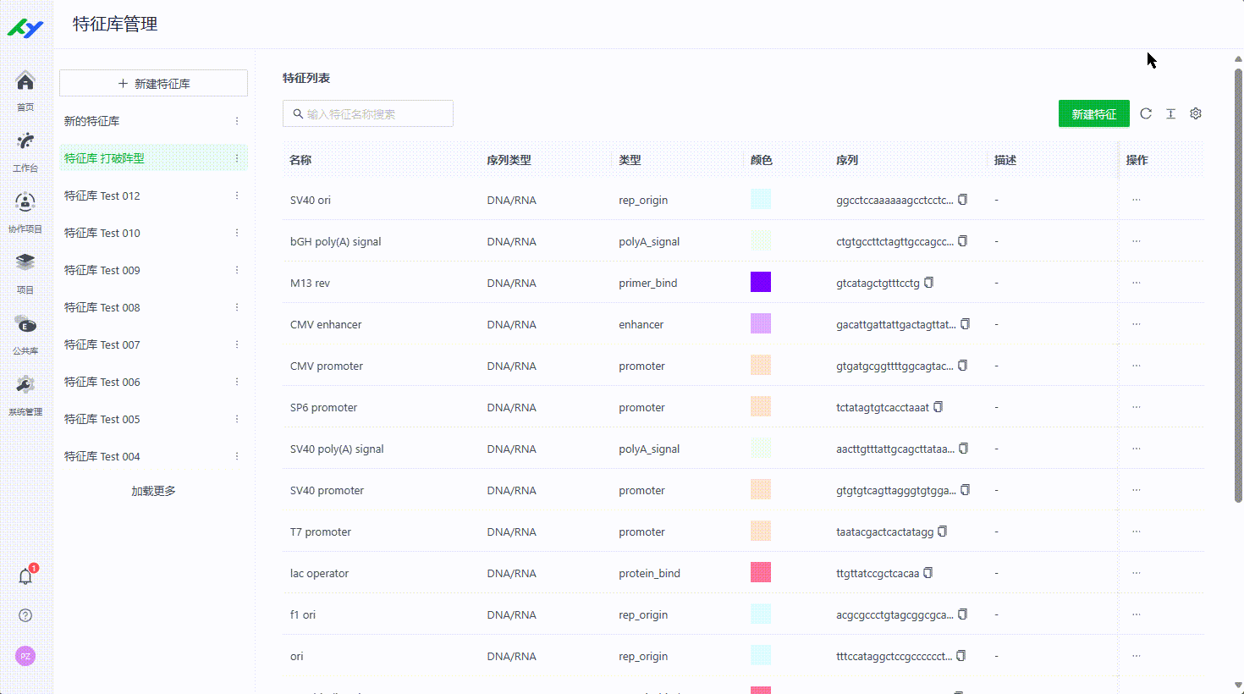Click the CMV enhancer purple color swatch
Viewport: 1244px width, 694px height.
coord(760,322)
